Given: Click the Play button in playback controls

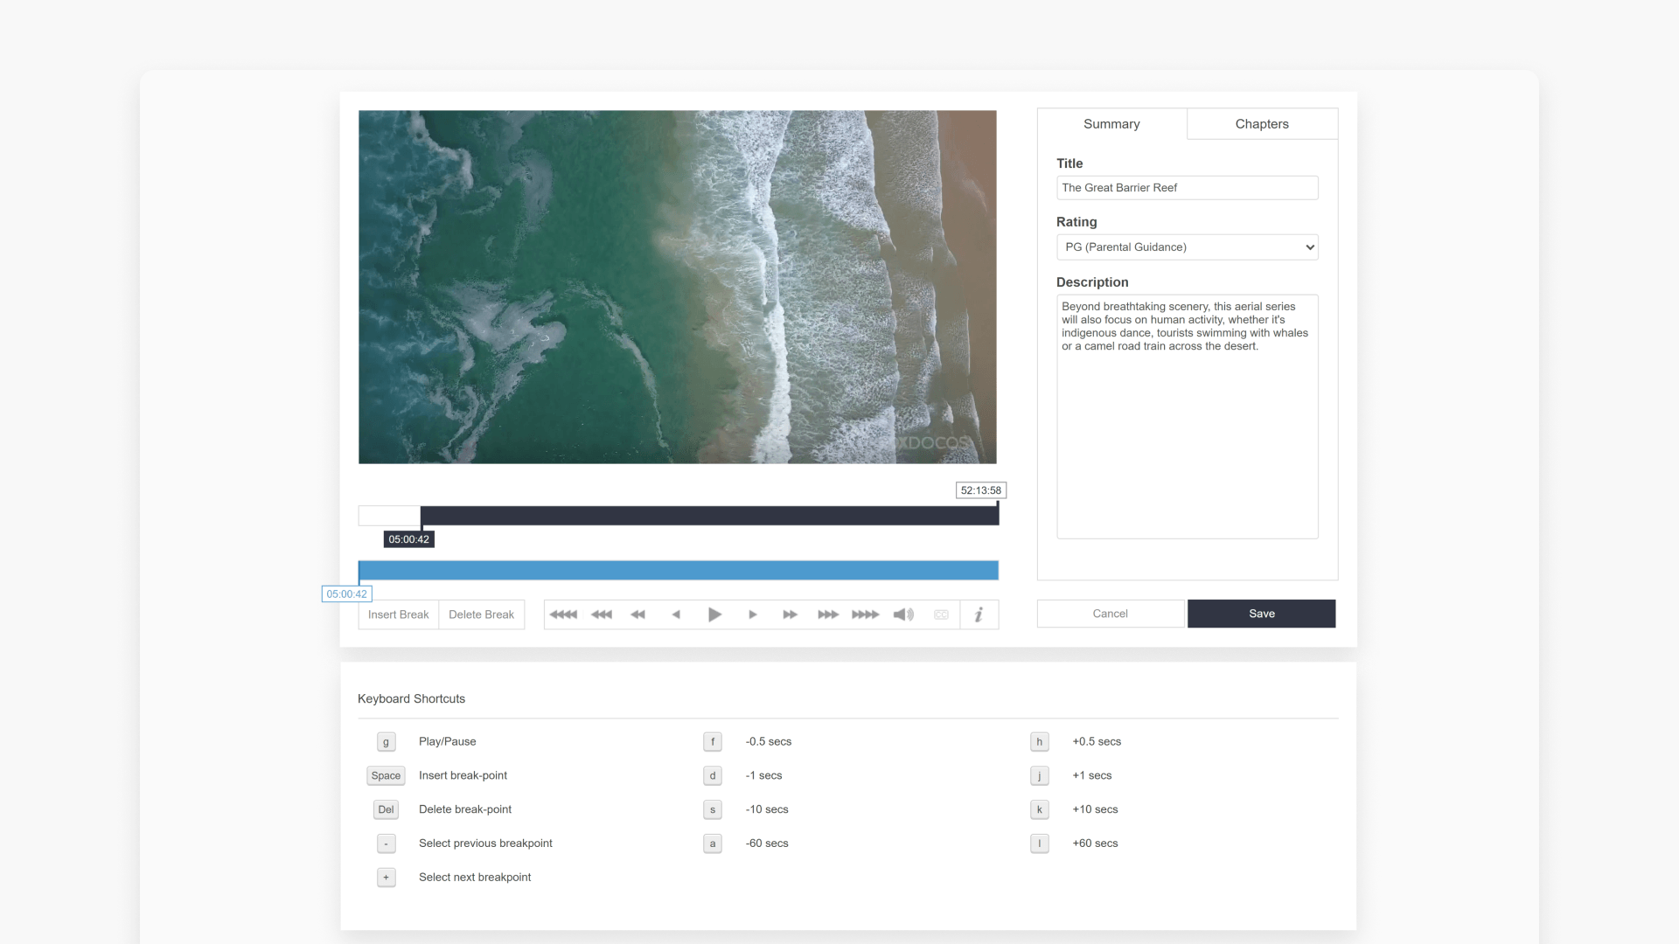Looking at the screenshot, I should [714, 614].
